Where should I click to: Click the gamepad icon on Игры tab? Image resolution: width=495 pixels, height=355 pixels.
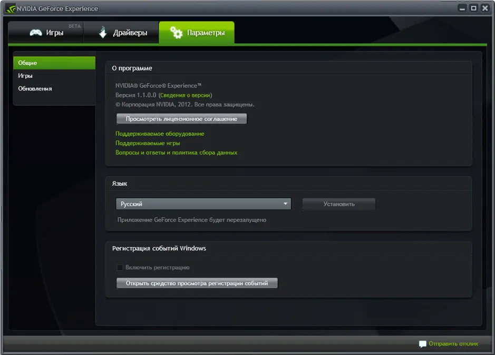(x=36, y=33)
